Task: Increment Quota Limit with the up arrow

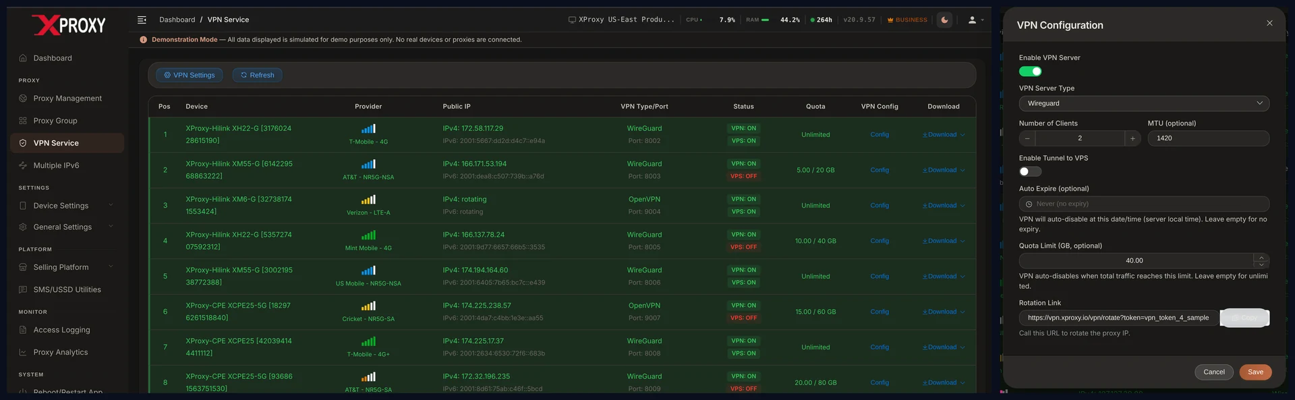Action: pyautogui.click(x=1261, y=257)
